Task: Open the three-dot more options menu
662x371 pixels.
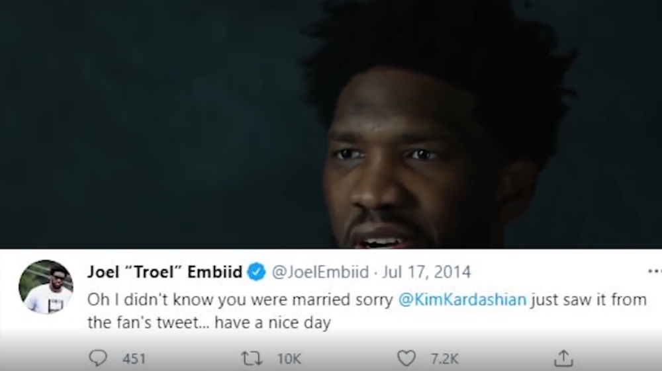Action: [655, 271]
